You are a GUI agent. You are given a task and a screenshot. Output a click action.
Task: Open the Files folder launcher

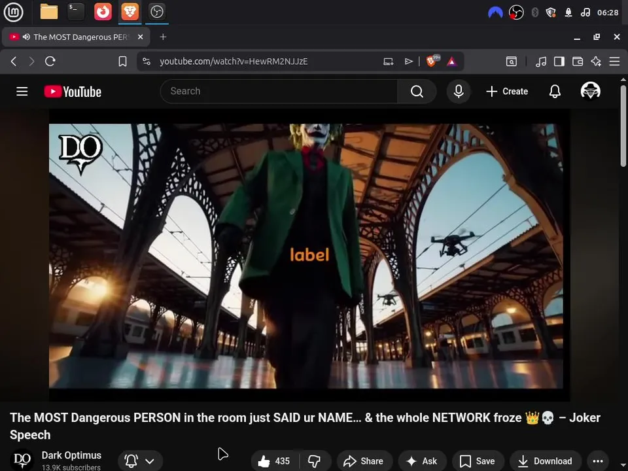click(x=49, y=12)
